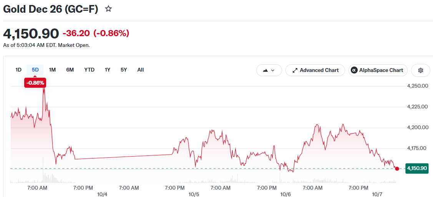Click the 10/7 date label
The image size is (433, 197).
click(x=377, y=194)
